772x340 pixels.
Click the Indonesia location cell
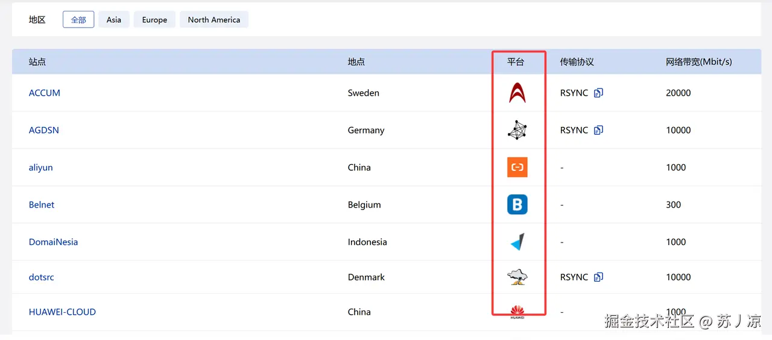point(367,242)
